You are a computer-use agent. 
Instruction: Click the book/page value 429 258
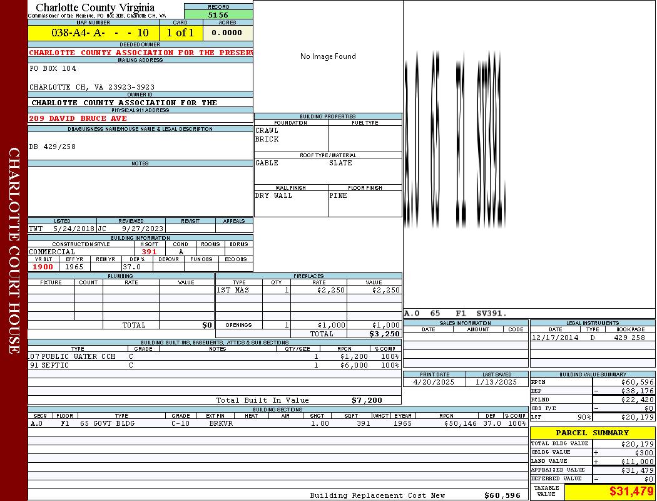629,338
